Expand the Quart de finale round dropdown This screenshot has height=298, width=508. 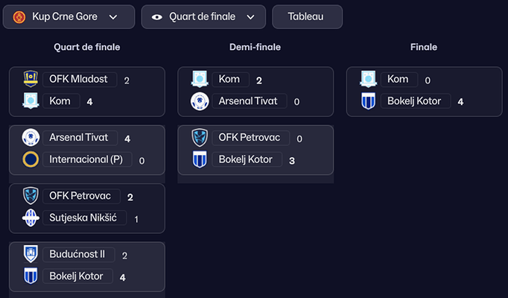coord(203,16)
